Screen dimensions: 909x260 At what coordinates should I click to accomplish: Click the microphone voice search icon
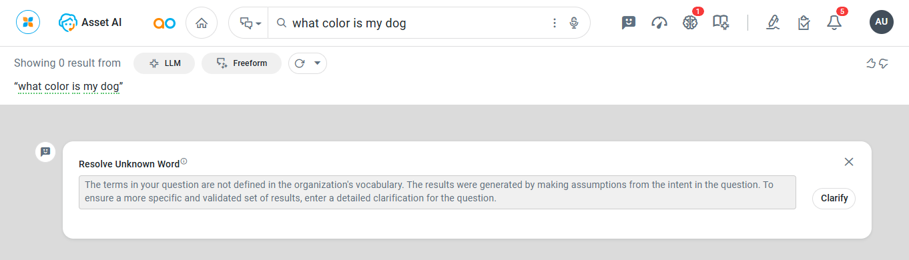pos(574,23)
